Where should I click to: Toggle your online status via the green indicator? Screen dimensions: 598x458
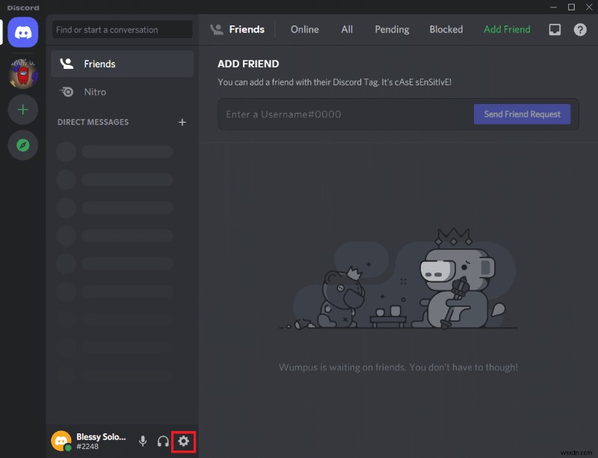pyautogui.click(x=67, y=449)
